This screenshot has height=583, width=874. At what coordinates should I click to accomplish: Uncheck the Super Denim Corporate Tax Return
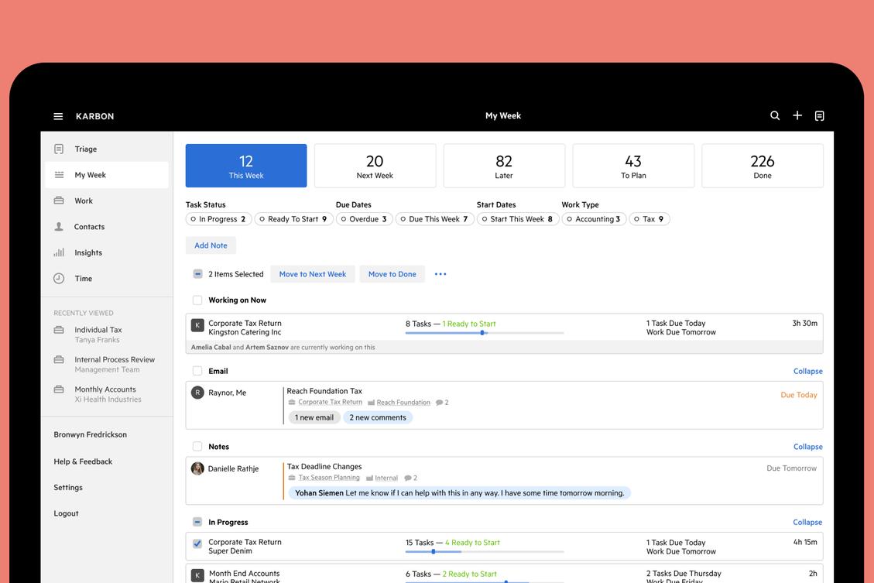click(197, 544)
